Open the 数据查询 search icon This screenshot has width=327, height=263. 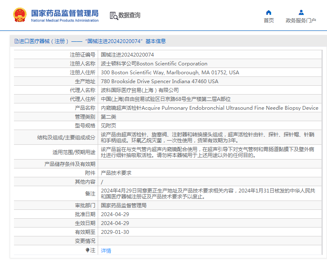[x=114, y=16]
